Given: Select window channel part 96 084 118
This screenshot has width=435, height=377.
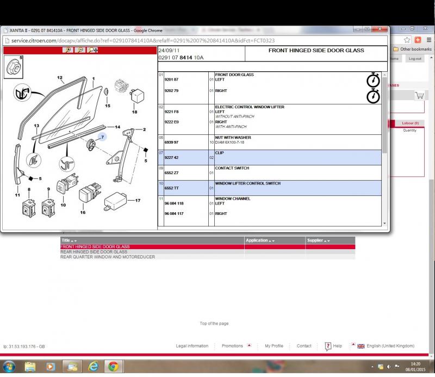Looking at the screenshot, I should (174, 203).
